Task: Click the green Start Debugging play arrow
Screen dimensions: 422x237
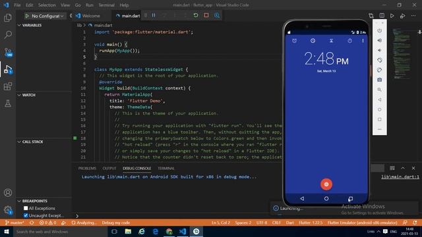Action: pos(27,16)
